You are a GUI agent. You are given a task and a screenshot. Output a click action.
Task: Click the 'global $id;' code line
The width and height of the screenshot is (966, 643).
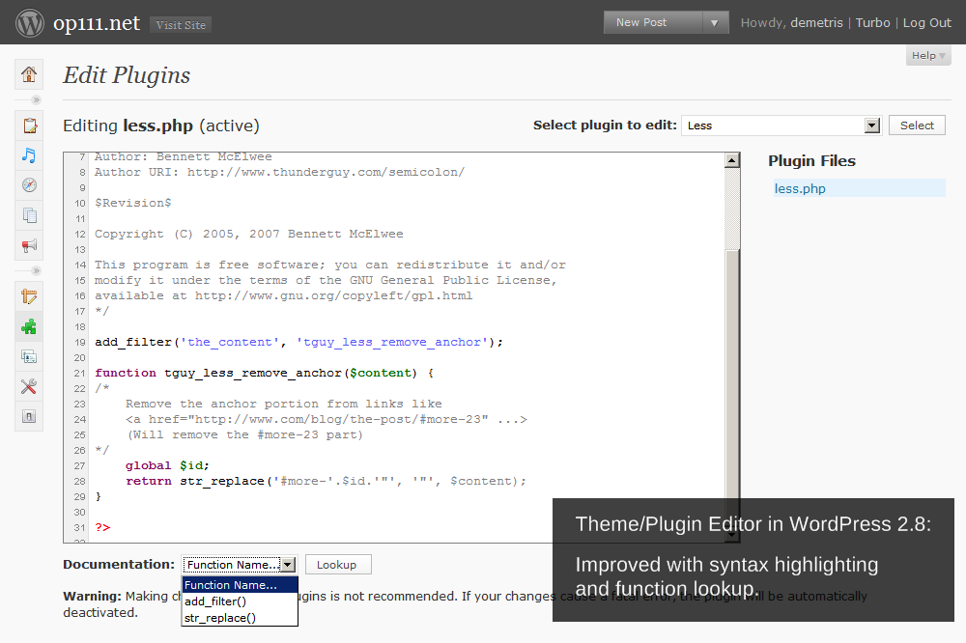(x=167, y=465)
